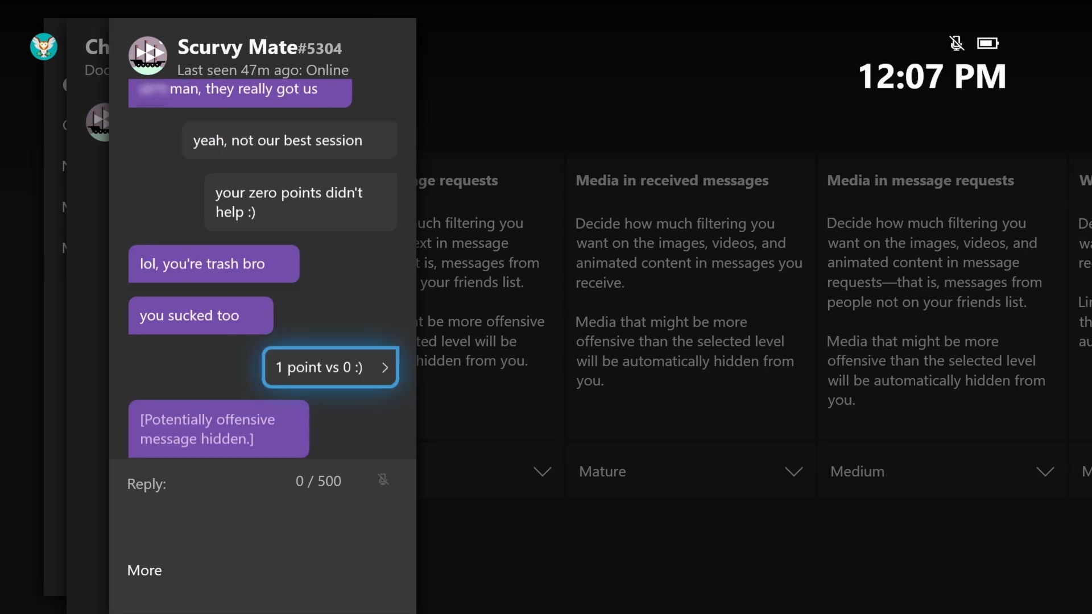
Task: Click the muted microphone icon near clock
Action: point(957,43)
